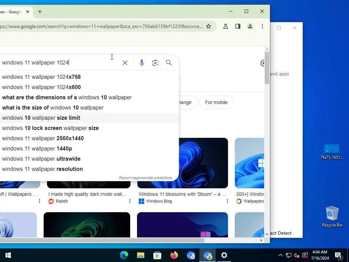The image size is (349, 262).
Task: Open Microsoft Store from taskbar
Action: [157, 255]
